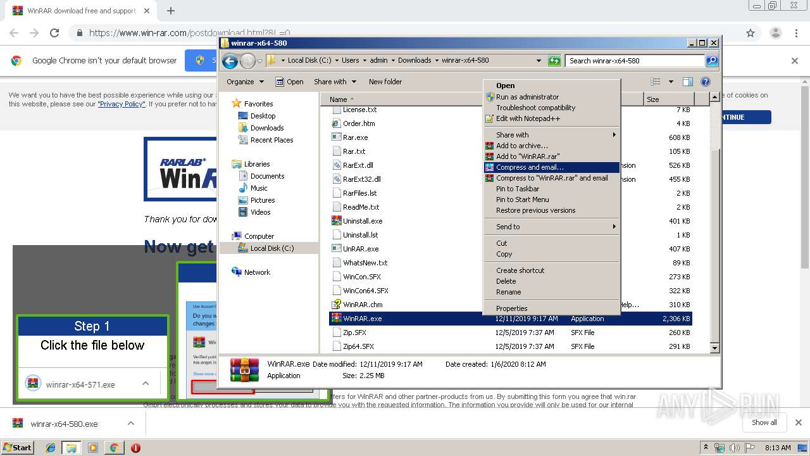
Task: Select Compress and email... entry
Action: (552, 167)
